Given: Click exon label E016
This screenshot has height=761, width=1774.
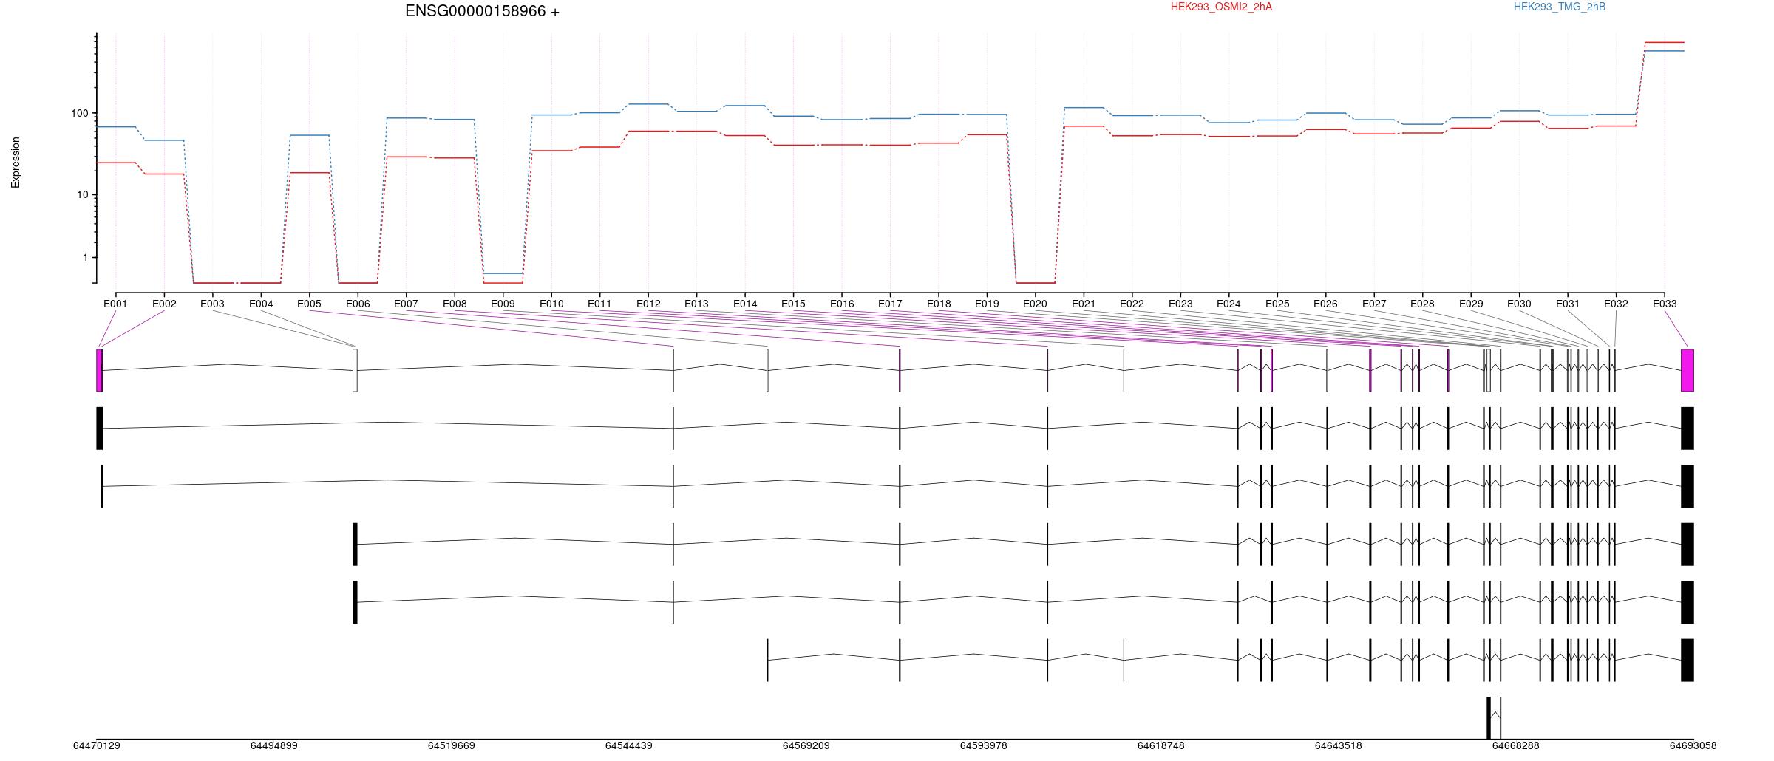Looking at the screenshot, I should 842,304.
